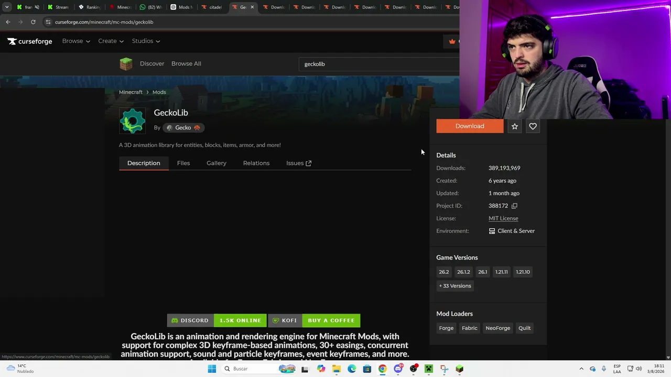
Task: Open the Files tab
Action: tap(183, 163)
